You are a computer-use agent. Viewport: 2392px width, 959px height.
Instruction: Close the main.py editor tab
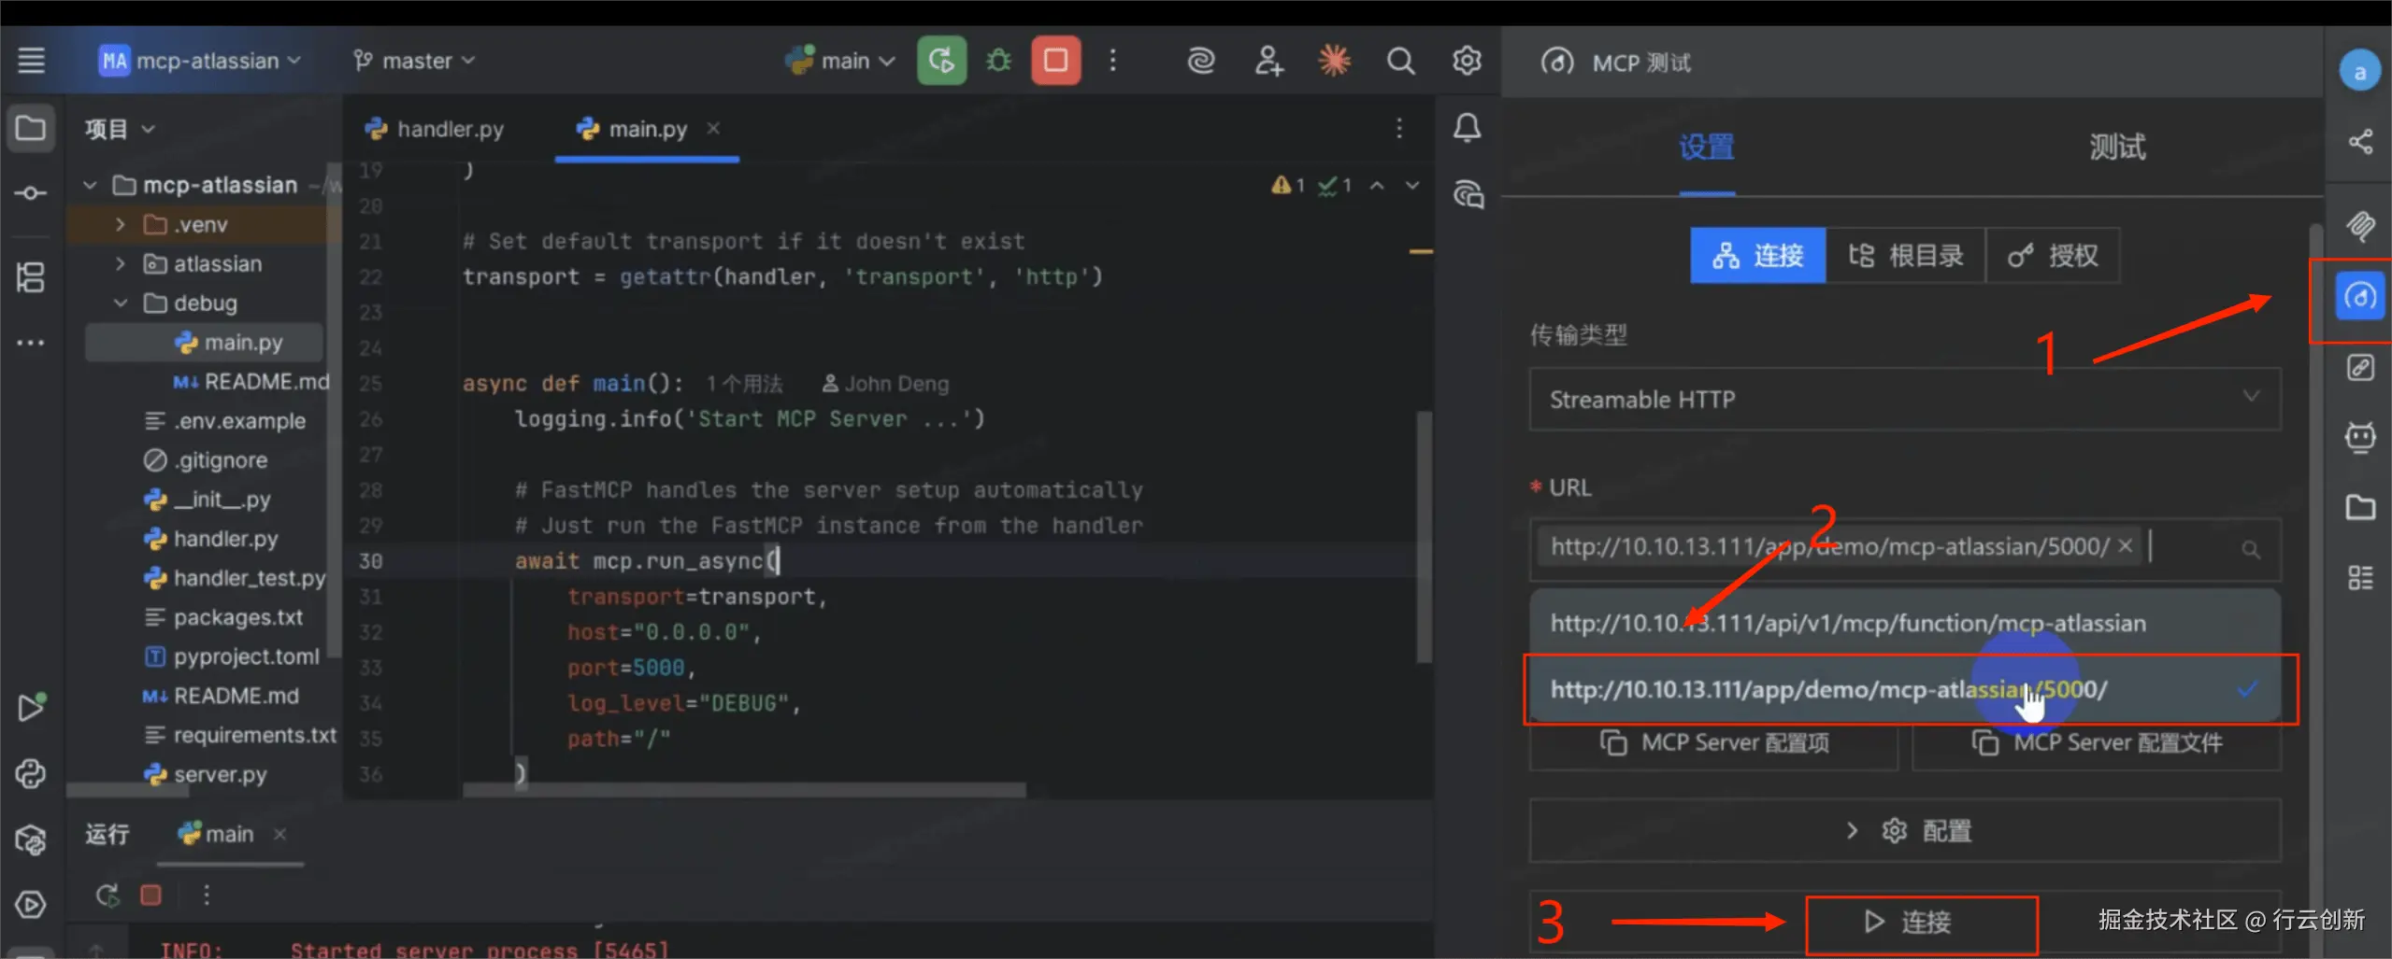point(713,128)
